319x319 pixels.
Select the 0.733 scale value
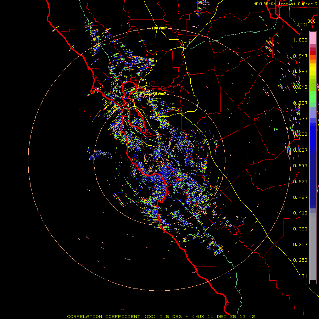click(x=300, y=119)
